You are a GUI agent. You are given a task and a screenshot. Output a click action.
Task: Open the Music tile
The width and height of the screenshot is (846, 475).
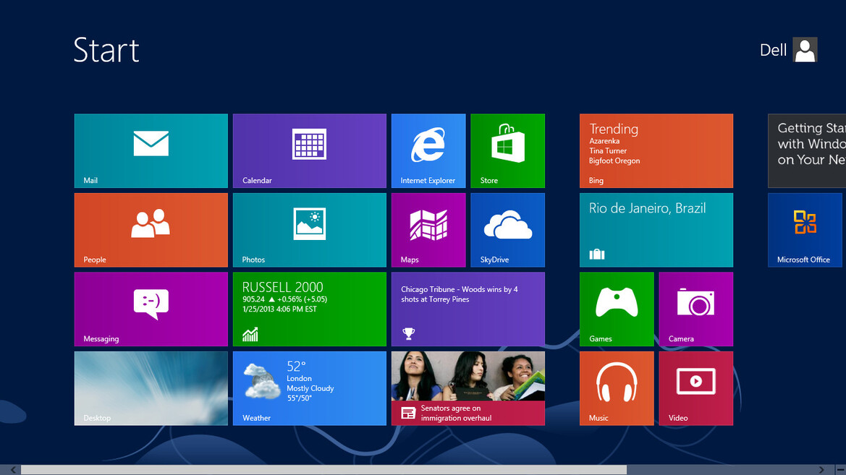pos(617,388)
